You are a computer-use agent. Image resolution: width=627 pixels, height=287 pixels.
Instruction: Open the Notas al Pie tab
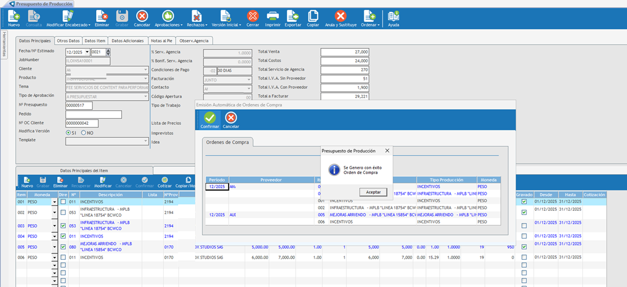pyautogui.click(x=161, y=40)
